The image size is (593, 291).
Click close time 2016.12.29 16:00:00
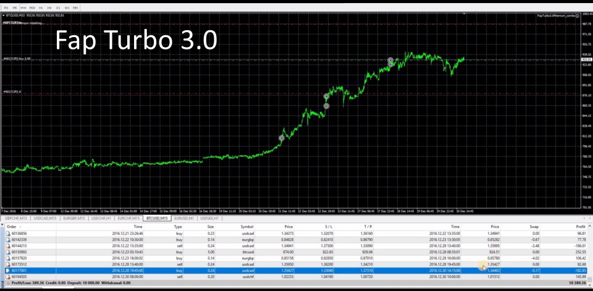(444, 258)
